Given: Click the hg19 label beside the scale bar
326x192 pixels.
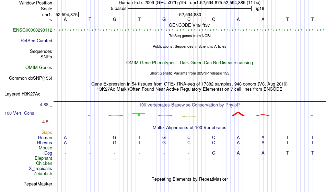Looking at the screenshot, I should click(x=259, y=9).
